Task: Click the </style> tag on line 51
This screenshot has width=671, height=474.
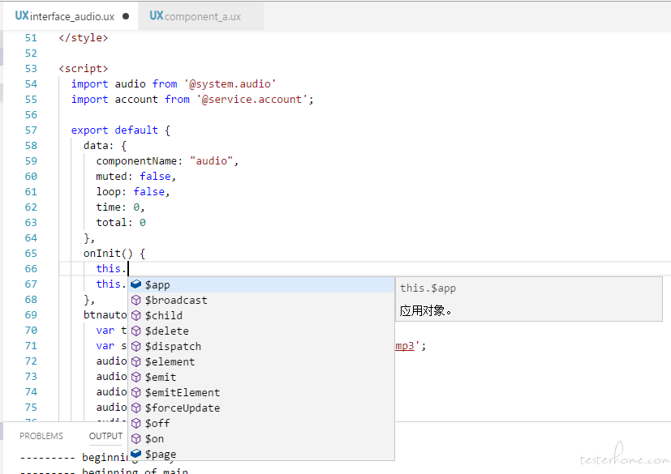Action: coord(84,37)
